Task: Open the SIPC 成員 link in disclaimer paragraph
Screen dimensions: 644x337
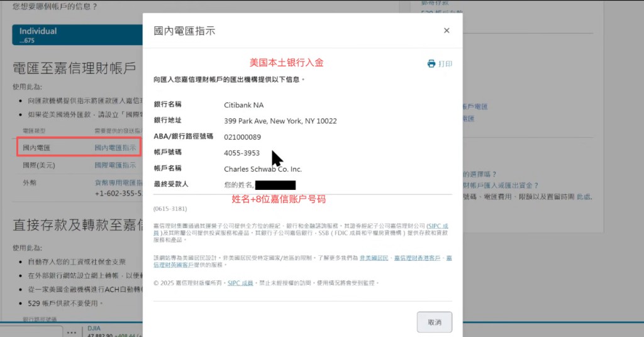Action: [438, 226]
